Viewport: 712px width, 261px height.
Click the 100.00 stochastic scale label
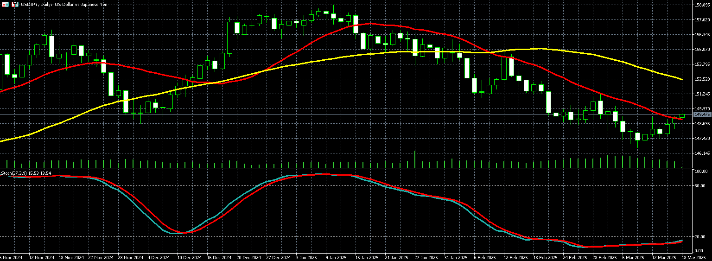point(701,172)
